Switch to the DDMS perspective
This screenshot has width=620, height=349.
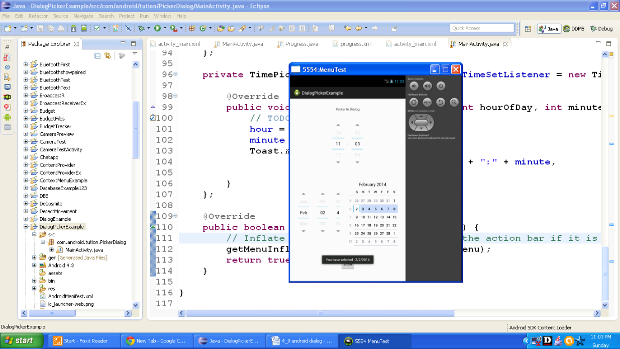(x=573, y=29)
